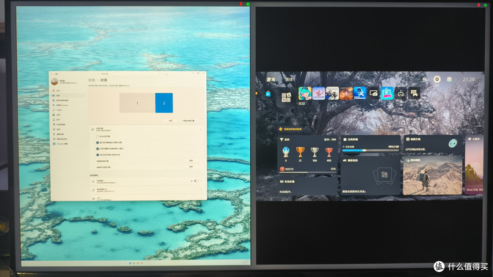The height and width of the screenshot is (277, 493).
Task: Select the System item in Settings sidebar
Action: pos(68,95)
